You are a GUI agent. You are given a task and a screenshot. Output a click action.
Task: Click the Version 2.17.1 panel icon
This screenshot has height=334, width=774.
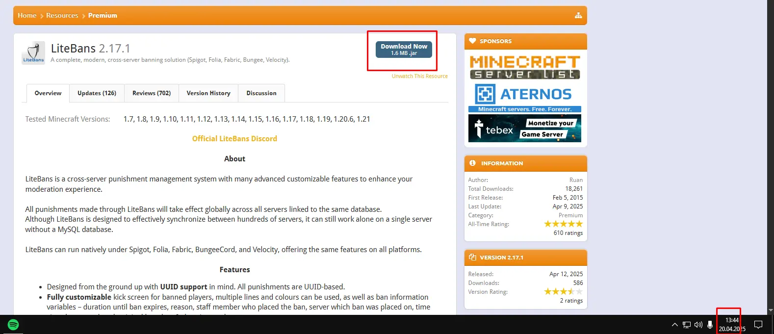(472, 257)
